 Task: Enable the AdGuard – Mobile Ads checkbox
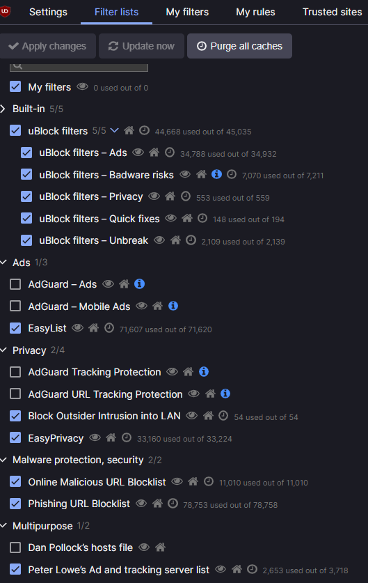pos(15,306)
